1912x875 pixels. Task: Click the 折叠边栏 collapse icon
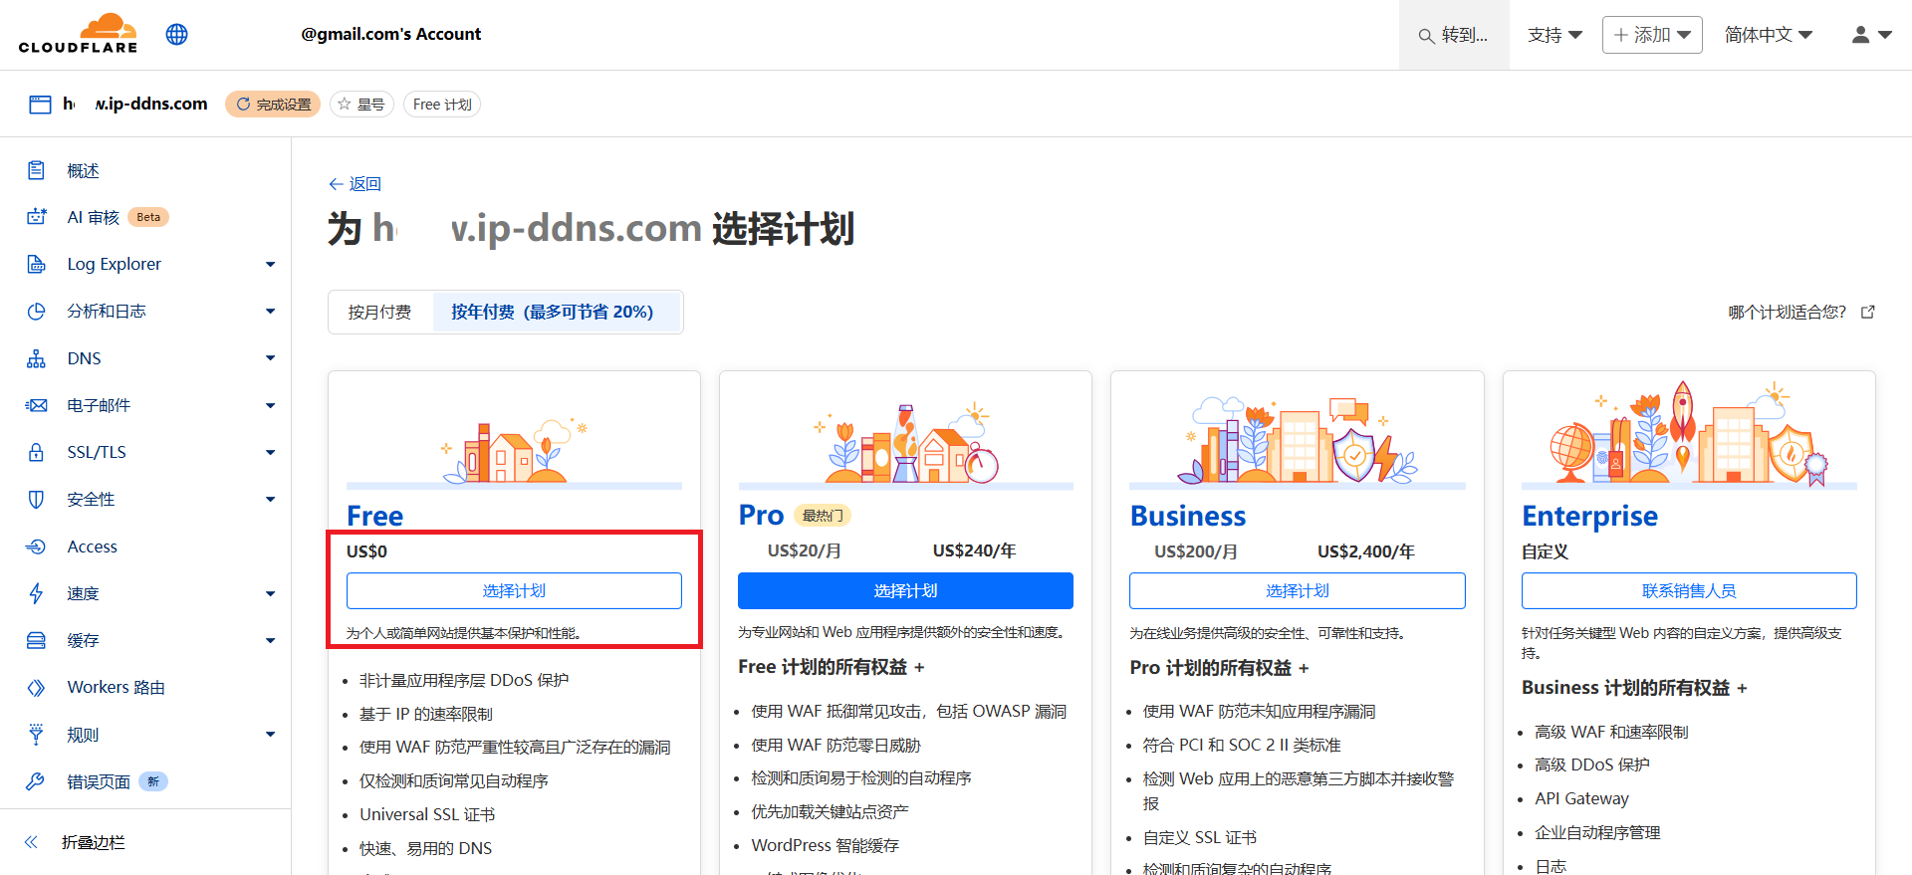coord(31,842)
